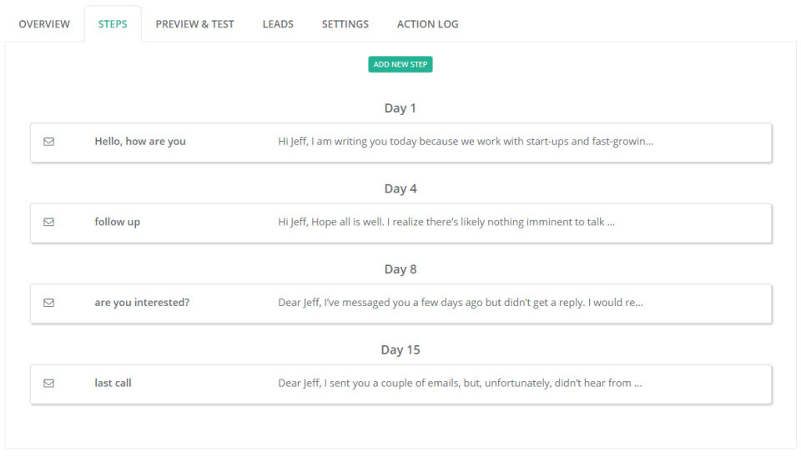
Task: Go to the Leads tab
Action: tap(278, 24)
